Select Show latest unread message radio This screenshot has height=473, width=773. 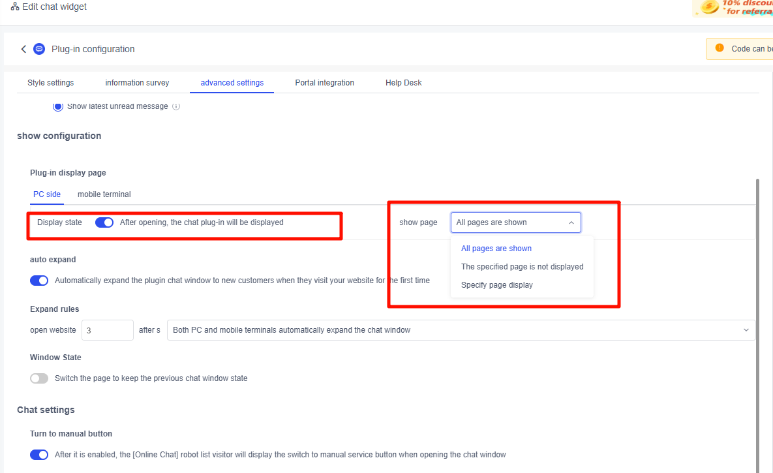coord(58,106)
